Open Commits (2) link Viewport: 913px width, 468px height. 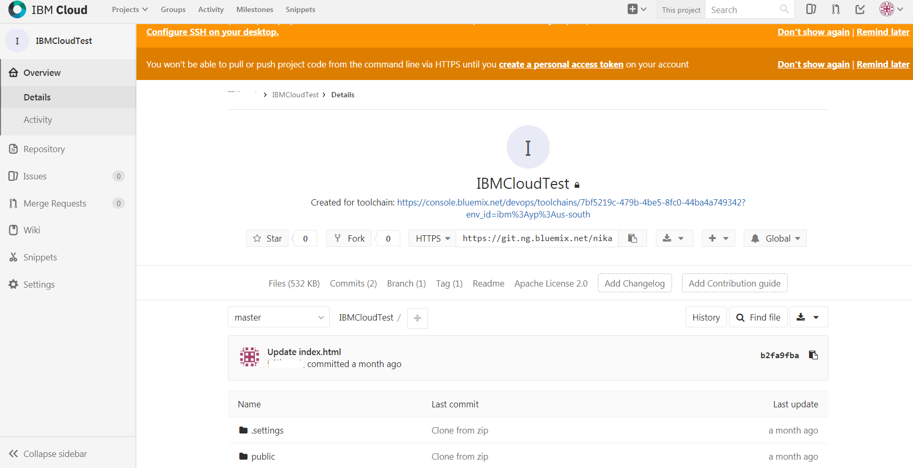point(353,283)
